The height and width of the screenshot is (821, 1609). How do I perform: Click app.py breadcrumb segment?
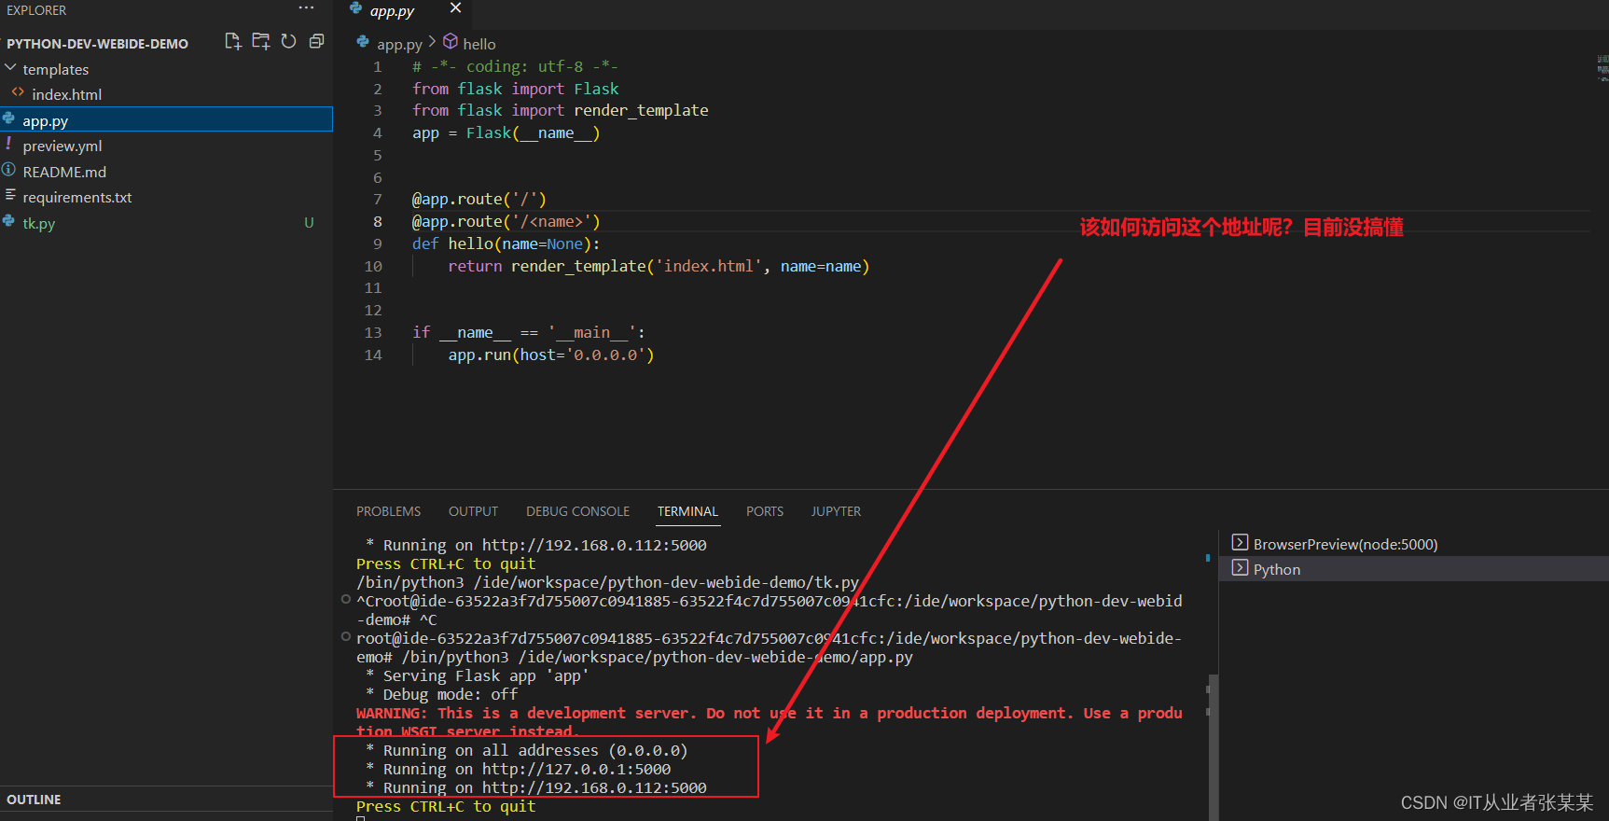tap(399, 44)
